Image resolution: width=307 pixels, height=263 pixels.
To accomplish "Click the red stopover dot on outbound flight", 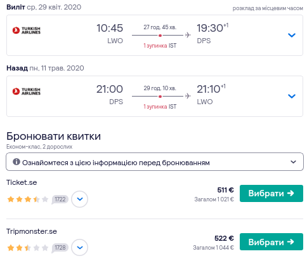I will point(160,36).
